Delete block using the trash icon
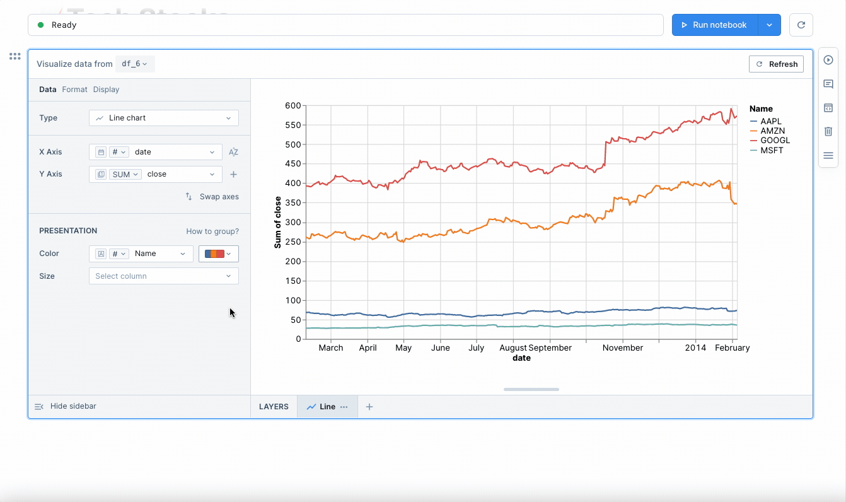The image size is (846, 502). coord(828,132)
